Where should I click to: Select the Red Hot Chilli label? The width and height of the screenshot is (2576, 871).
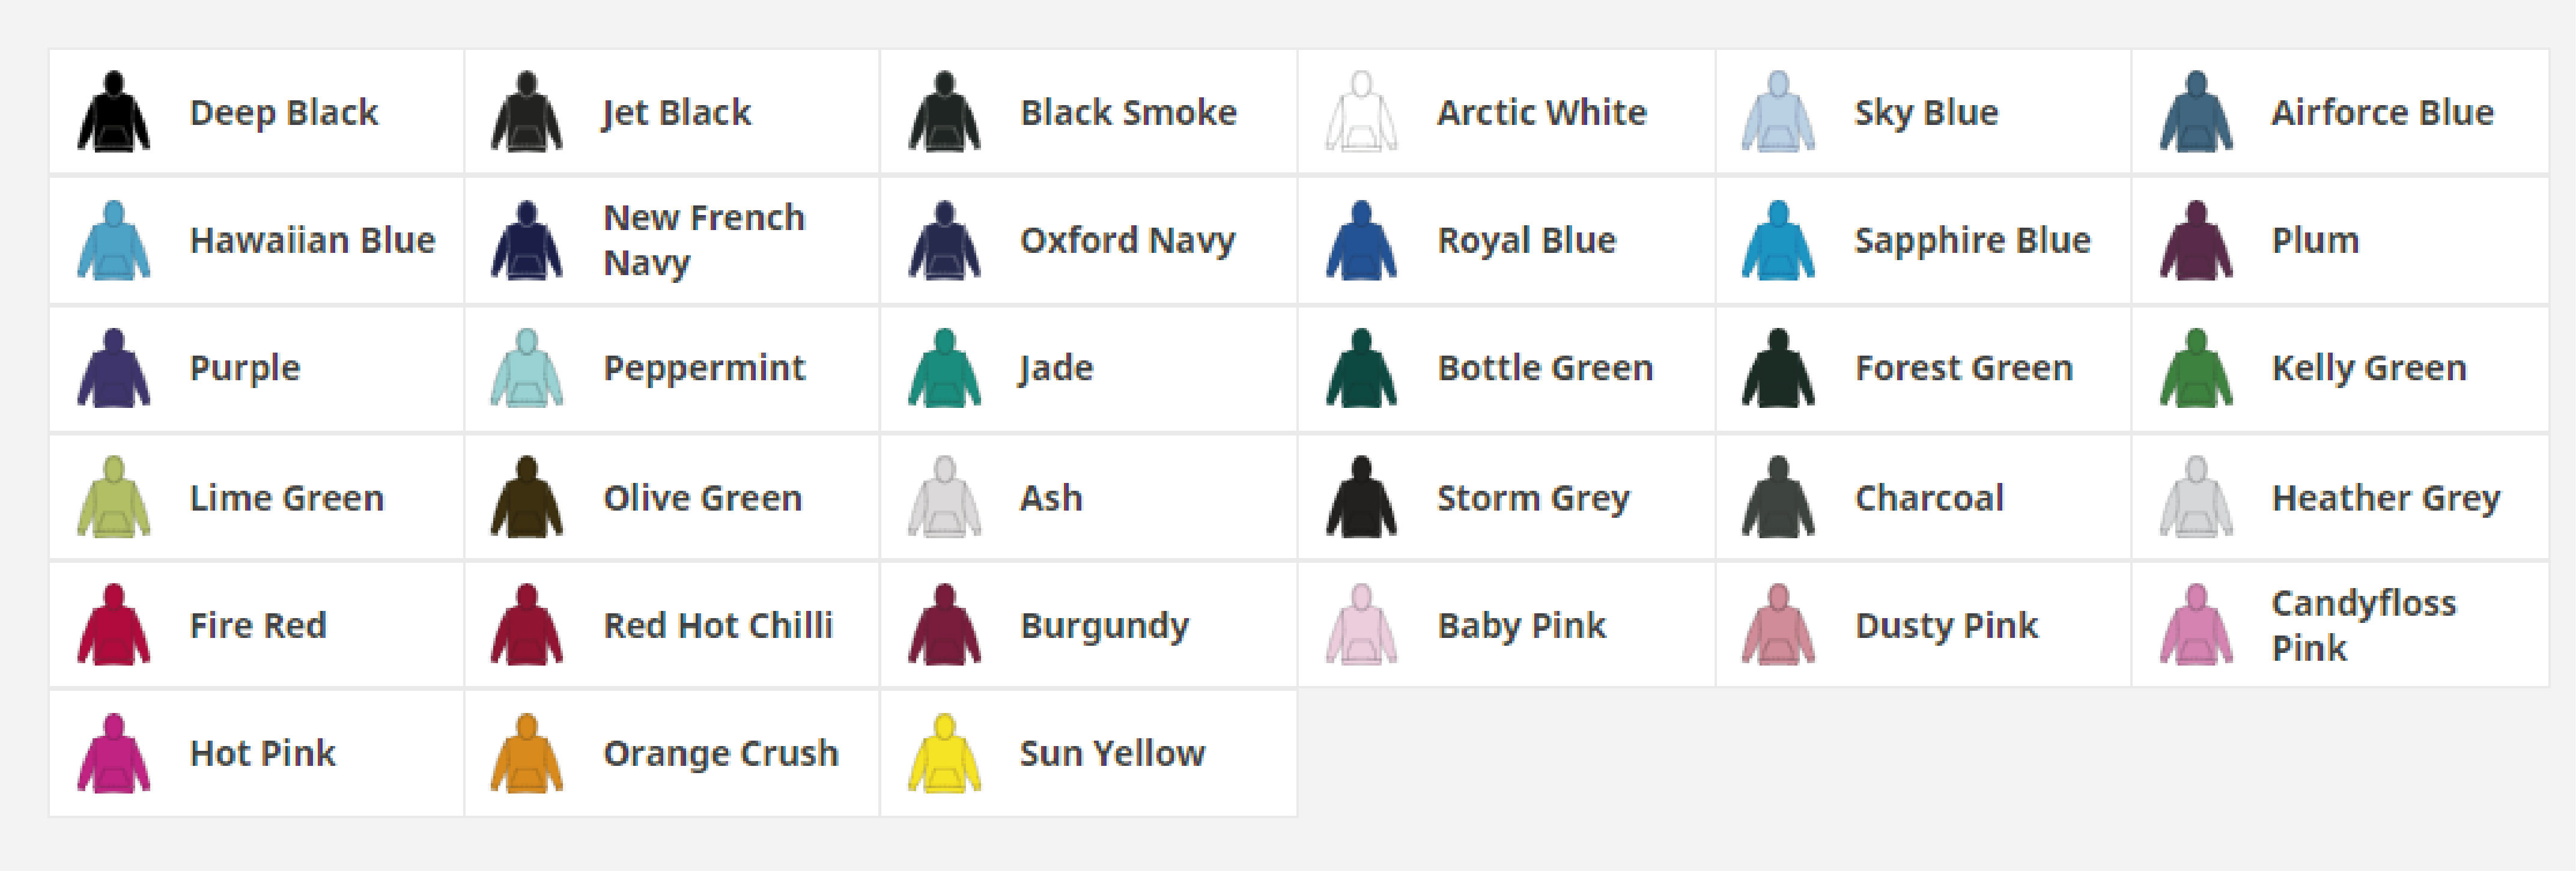point(718,625)
